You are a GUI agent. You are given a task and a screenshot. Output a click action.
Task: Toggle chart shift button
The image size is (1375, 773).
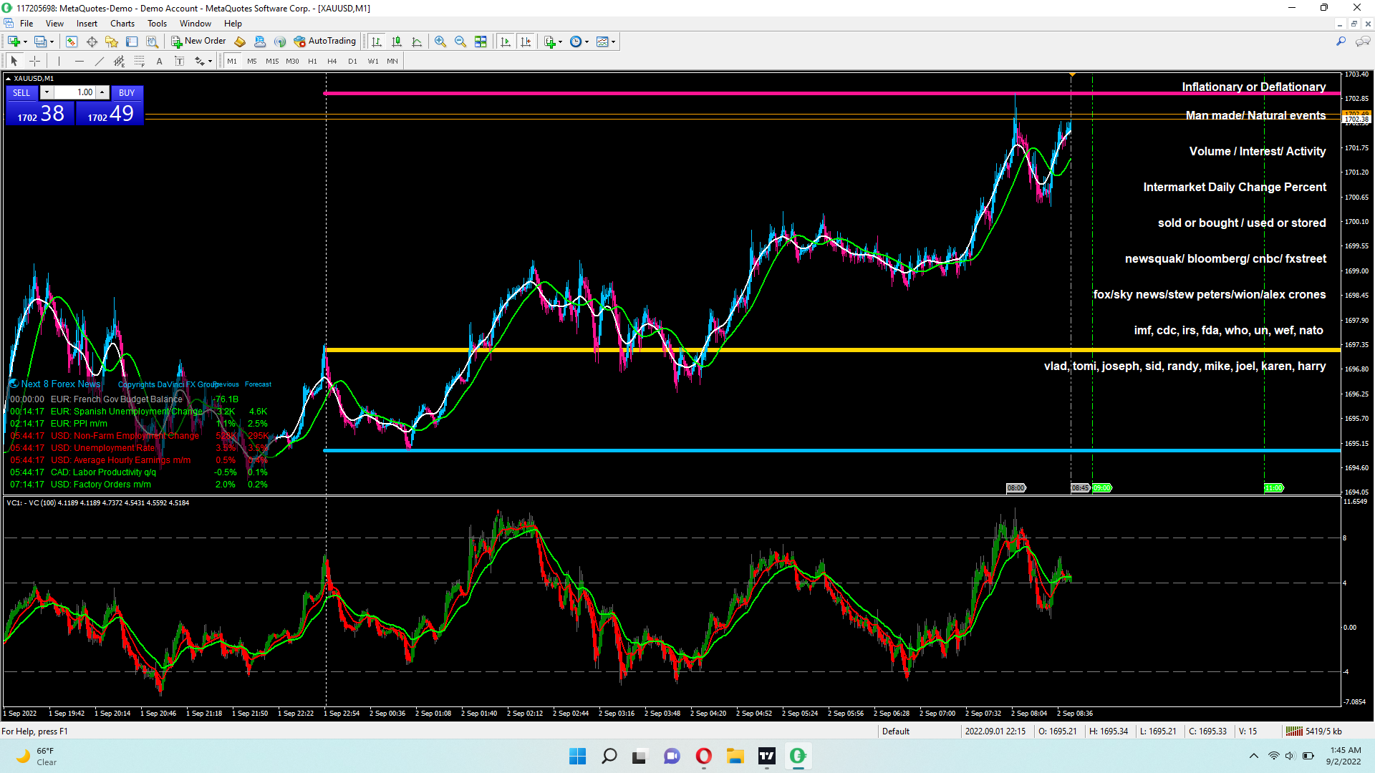tap(526, 42)
